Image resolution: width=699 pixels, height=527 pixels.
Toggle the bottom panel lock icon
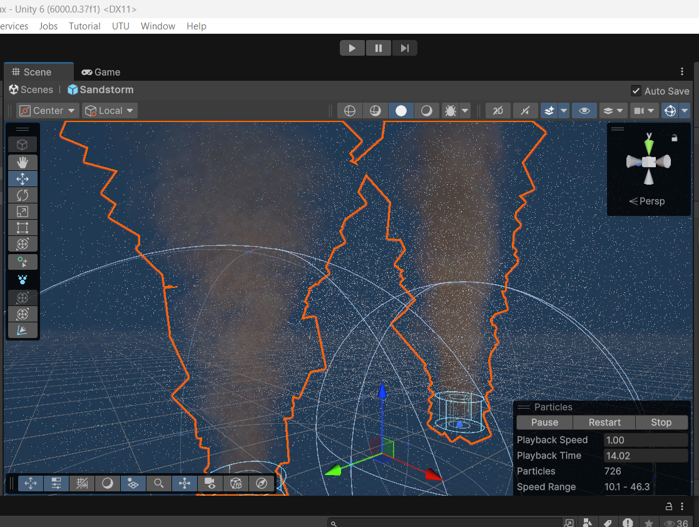click(x=669, y=506)
